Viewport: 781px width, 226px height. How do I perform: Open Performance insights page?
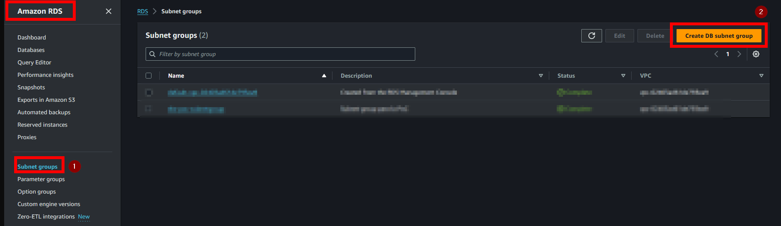tap(45, 75)
